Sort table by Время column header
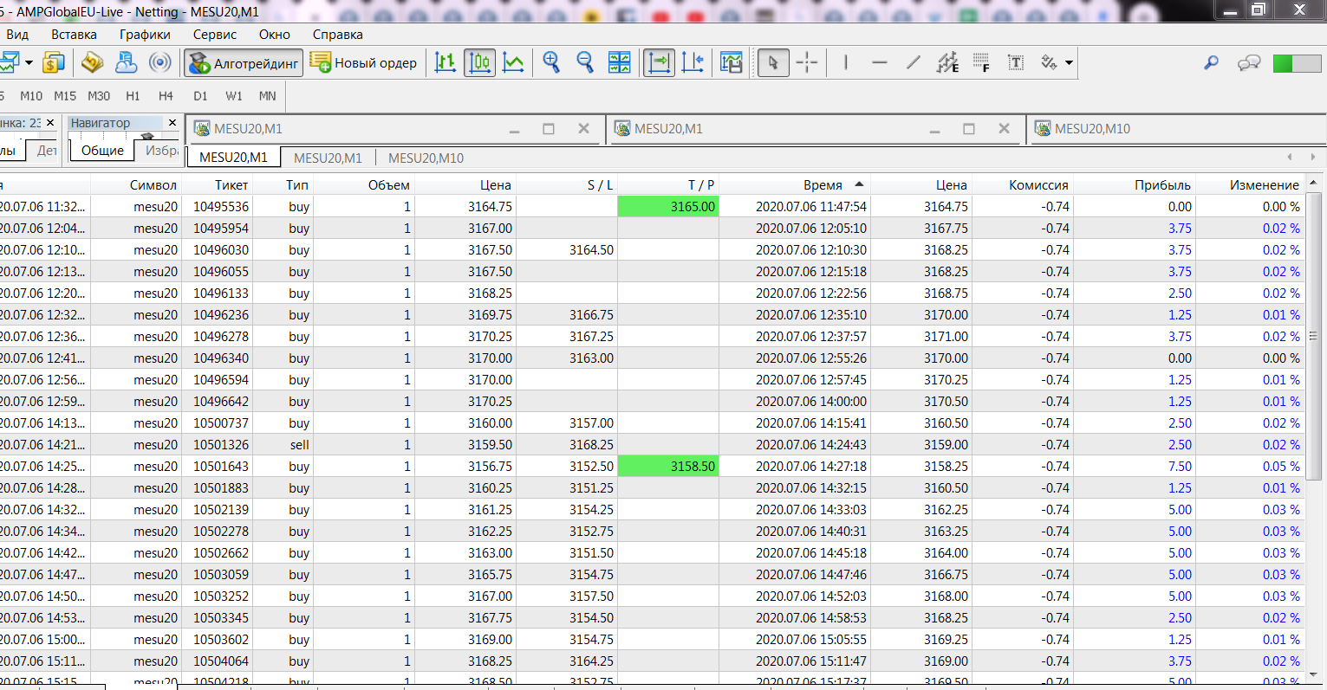 pyautogui.click(x=823, y=184)
